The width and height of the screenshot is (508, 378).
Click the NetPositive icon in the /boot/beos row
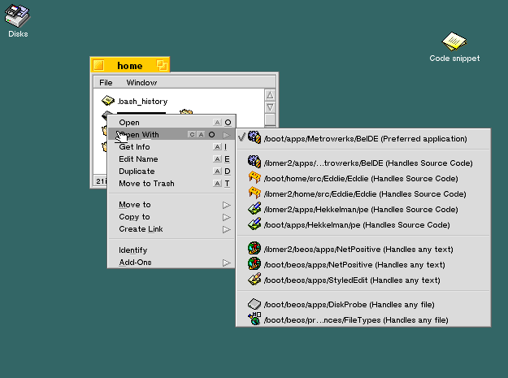tap(254, 264)
